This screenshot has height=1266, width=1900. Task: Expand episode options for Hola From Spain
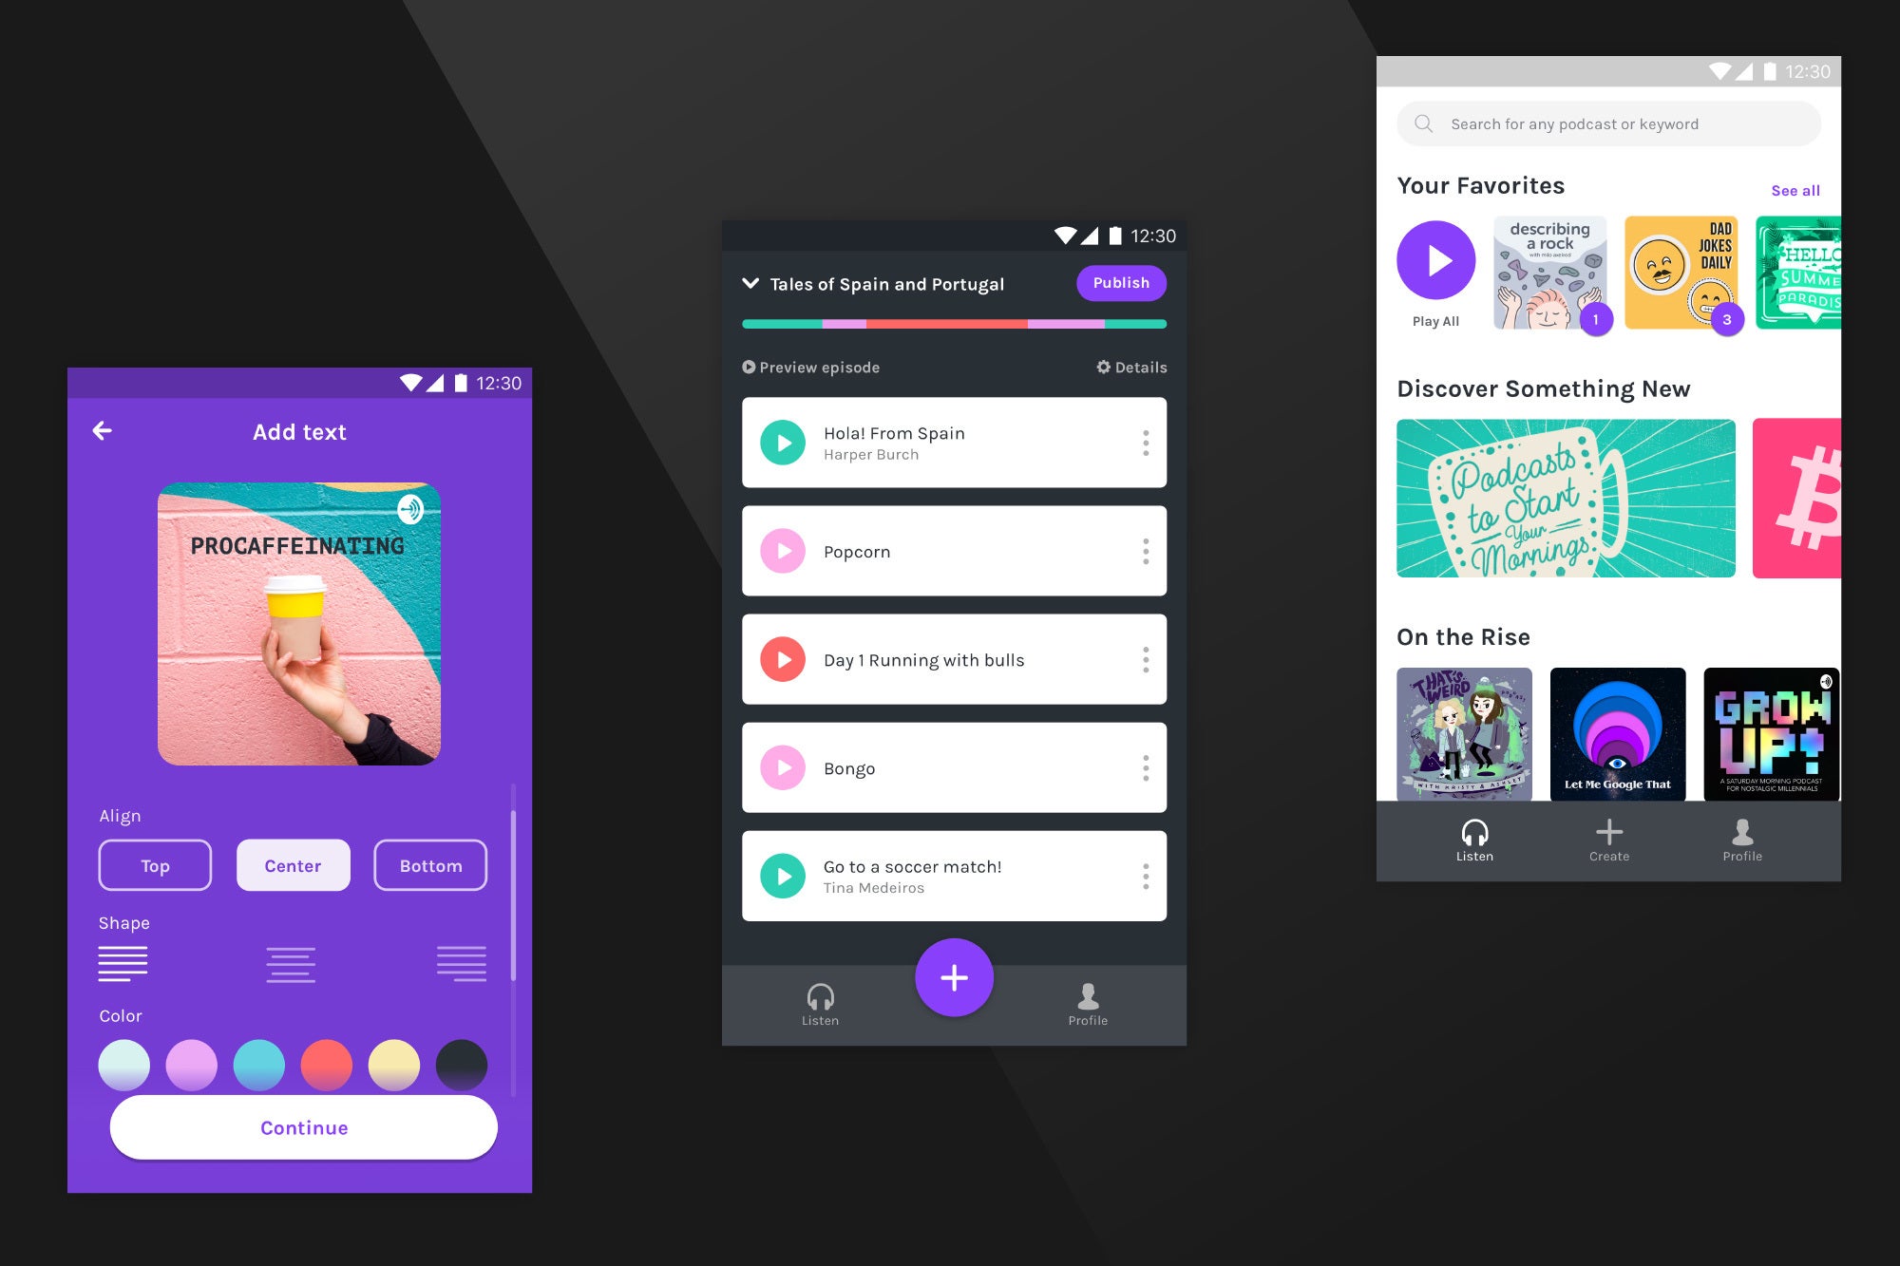[x=1146, y=444]
